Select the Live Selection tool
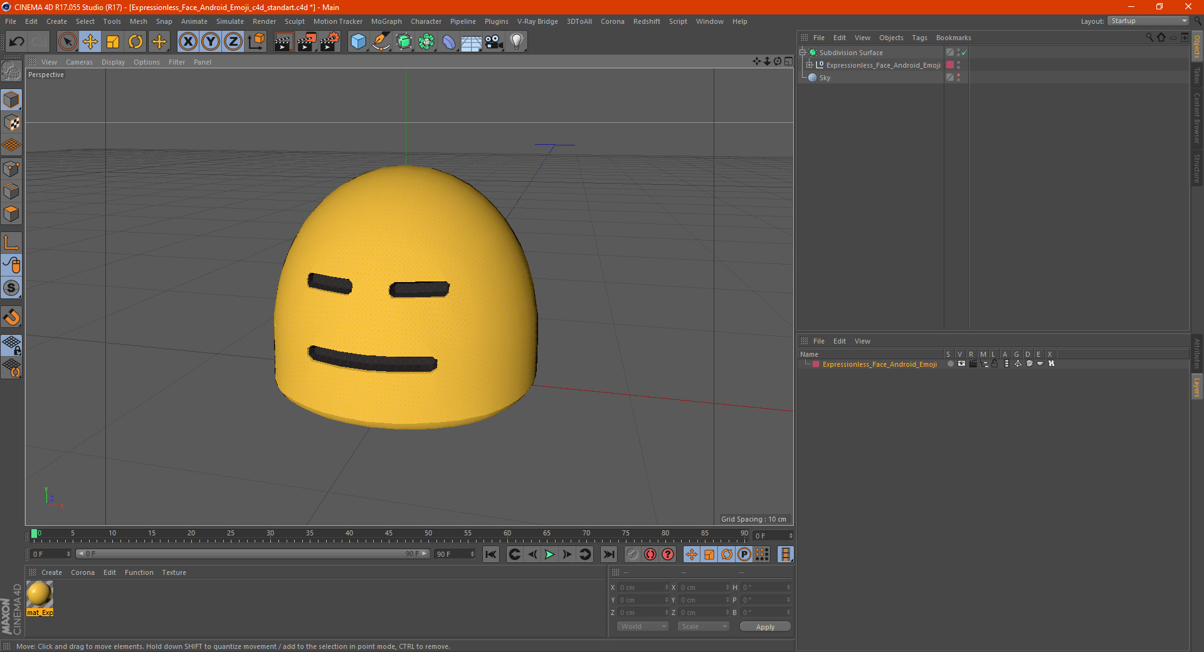1204x652 pixels. (67, 42)
